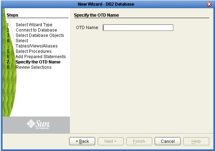Click the OTD Name input field

coord(138,28)
